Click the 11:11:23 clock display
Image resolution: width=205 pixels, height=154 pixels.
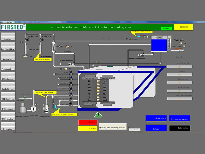[x=184, y=27]
